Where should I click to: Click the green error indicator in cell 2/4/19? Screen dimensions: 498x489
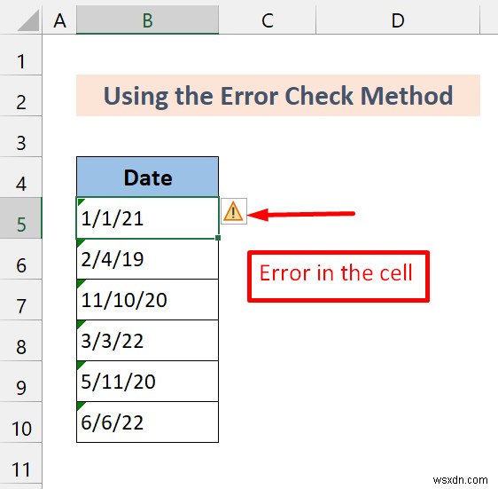click(x=81, y=243)
